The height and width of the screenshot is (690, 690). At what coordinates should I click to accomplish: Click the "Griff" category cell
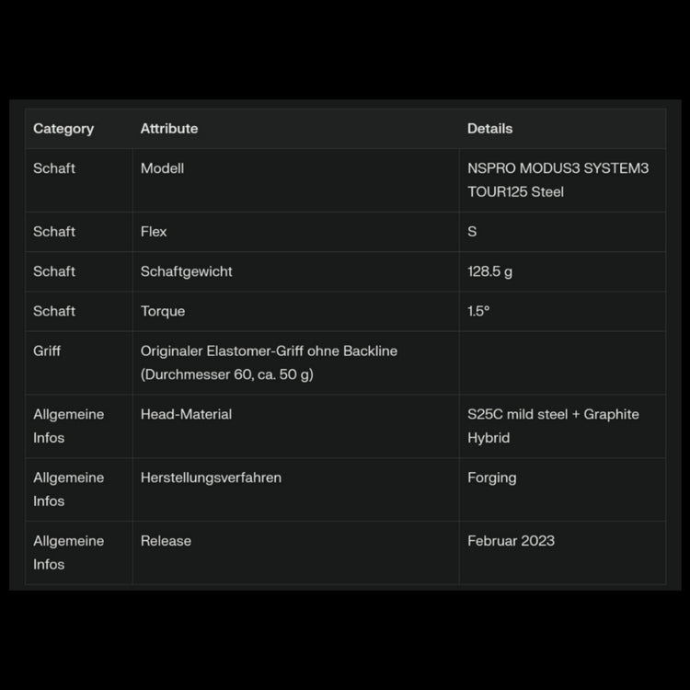point(47,351)
